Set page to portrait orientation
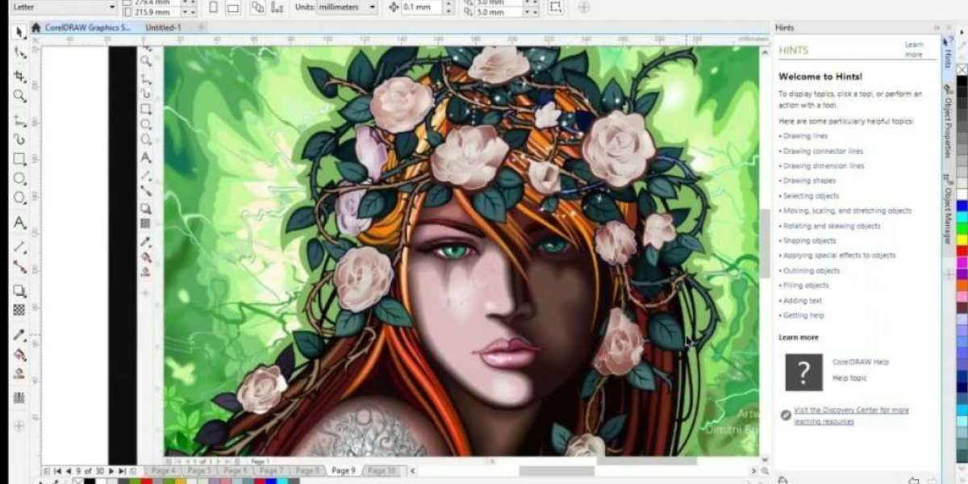This screenshot has width=968, height=484. (x=213, y=7)
